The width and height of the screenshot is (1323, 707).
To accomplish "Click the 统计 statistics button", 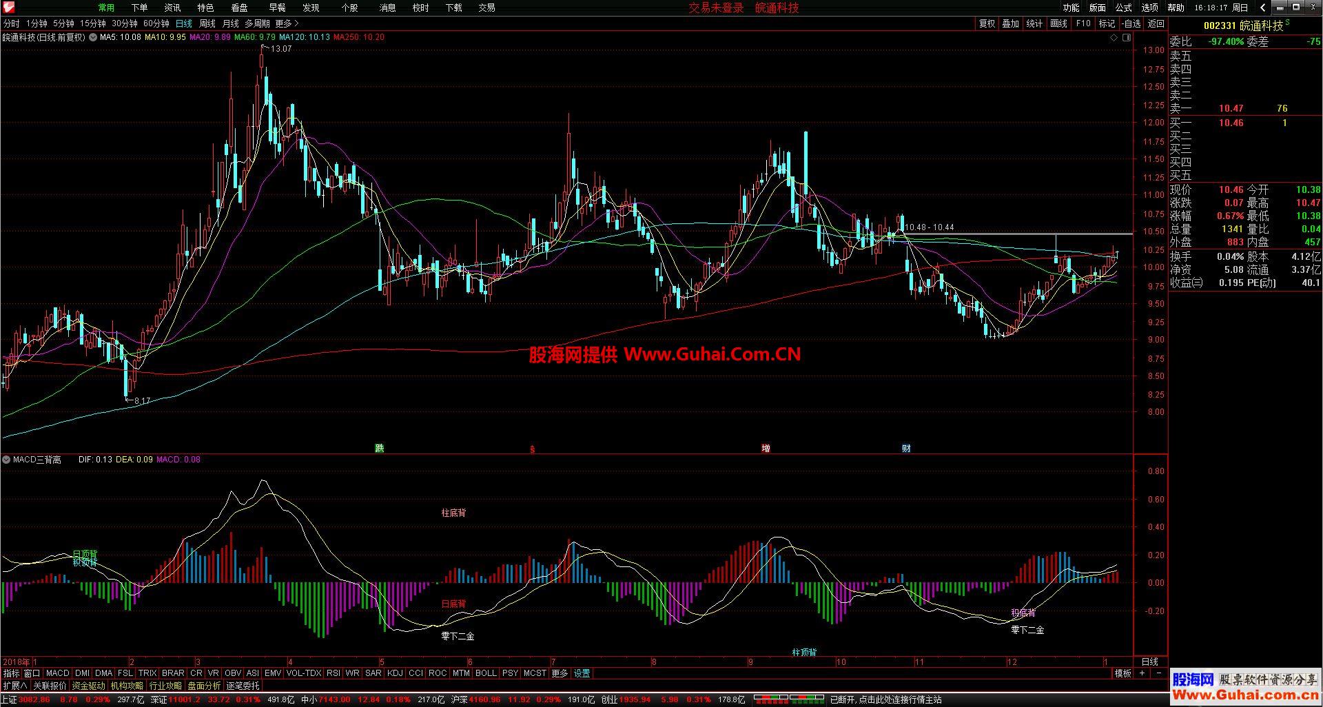I will coord(1034,23).
